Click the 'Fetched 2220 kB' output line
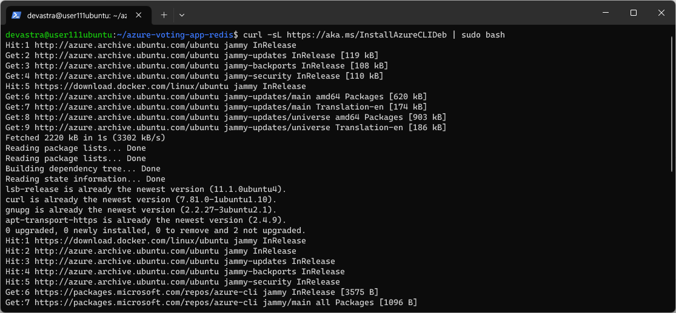 click(x=85, y=138)
